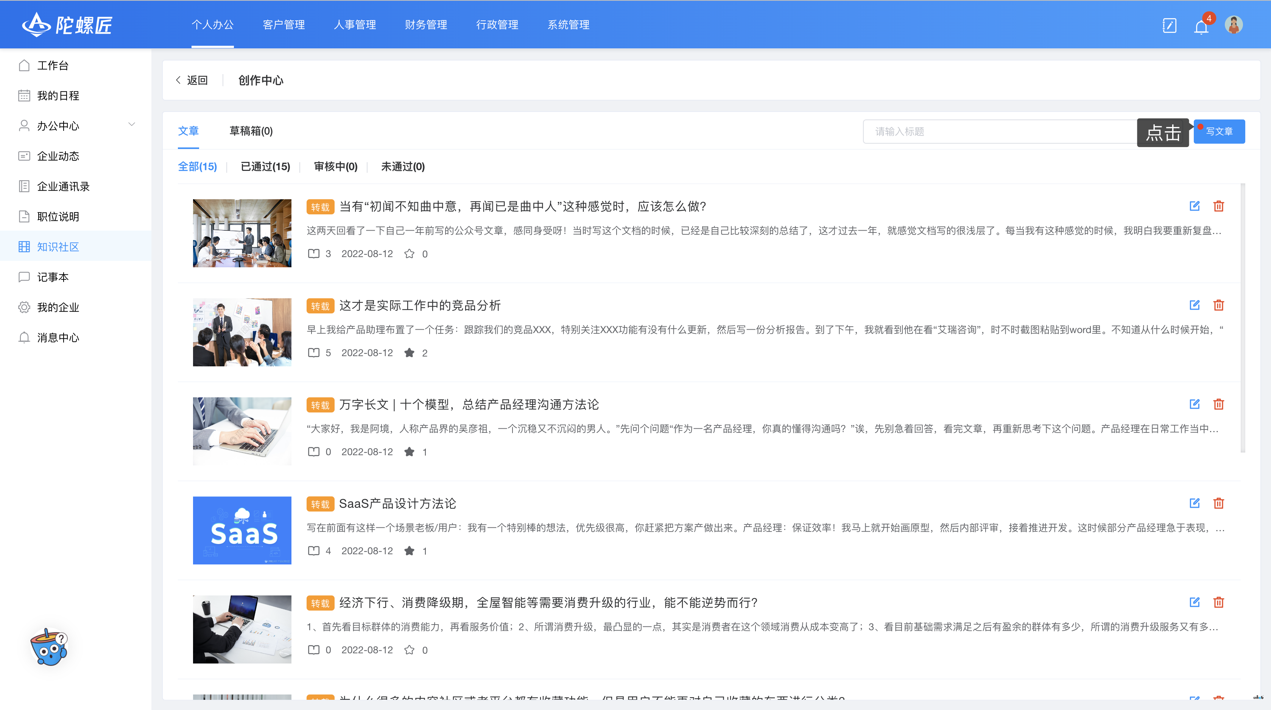Edit the article 当有"初闻不知曲中意"
Viewport: 1271px width, 710px height.
[1195, 206]
